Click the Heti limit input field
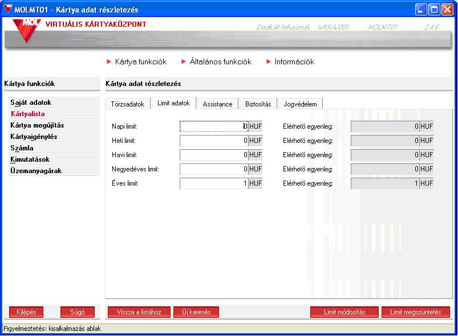Image resolution: width=458 pixels, height=336 pixels. pos(214,141)
